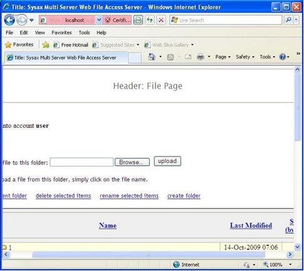Viewport: 304px width, 271px height.
Task: Click the Search magnifier button
Action: (x=288, y=20)
